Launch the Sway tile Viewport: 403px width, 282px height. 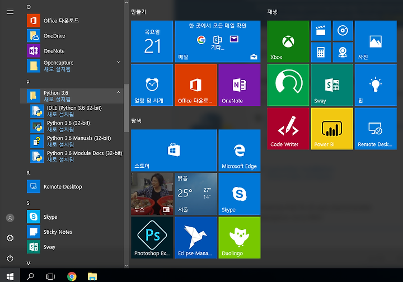click(332, 85)
